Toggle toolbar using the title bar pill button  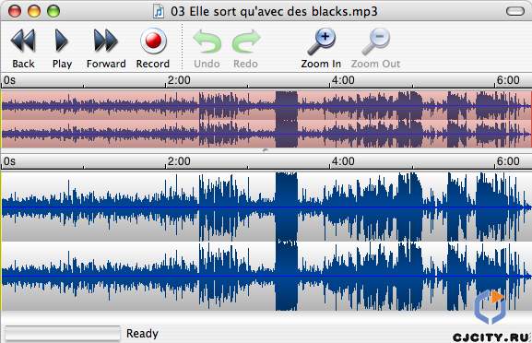tap(515, 11)
